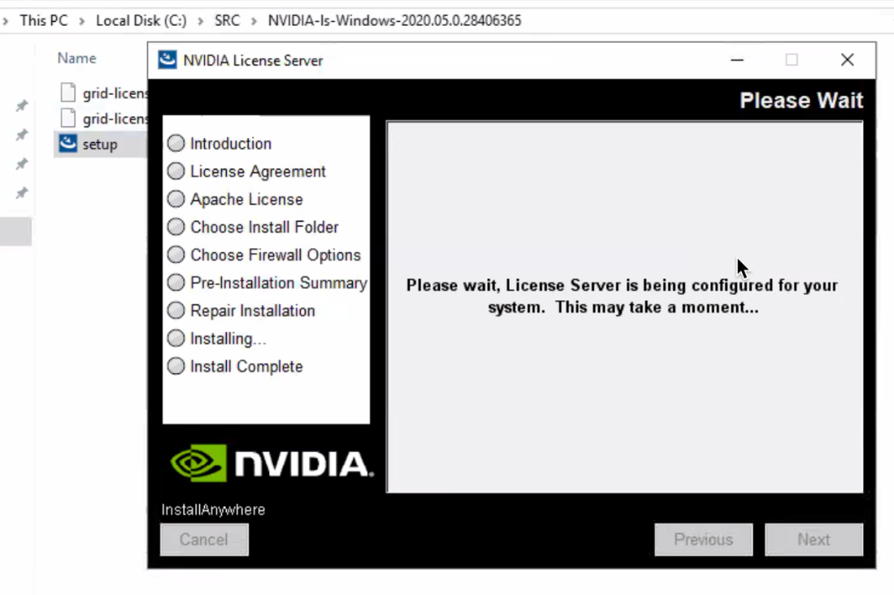Click the NVIDIA logo in installer
Screen dimensions: 894x595
(271, 463)
